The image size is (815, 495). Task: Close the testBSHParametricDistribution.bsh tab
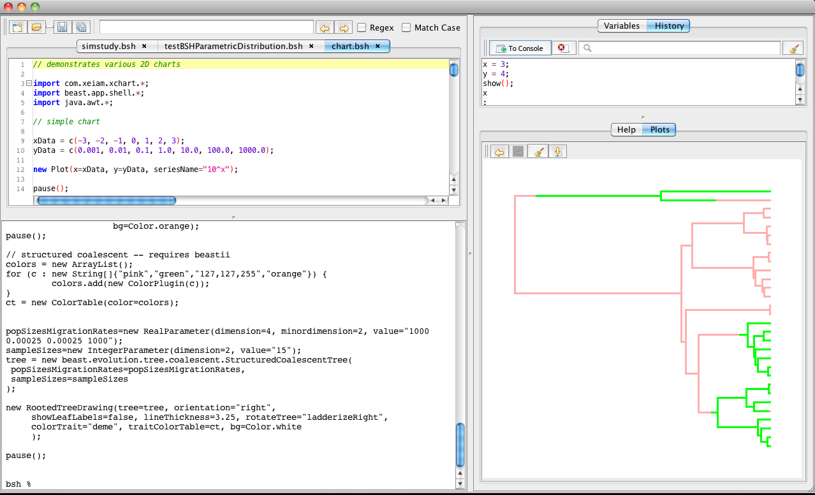click(x=311, y=46)
